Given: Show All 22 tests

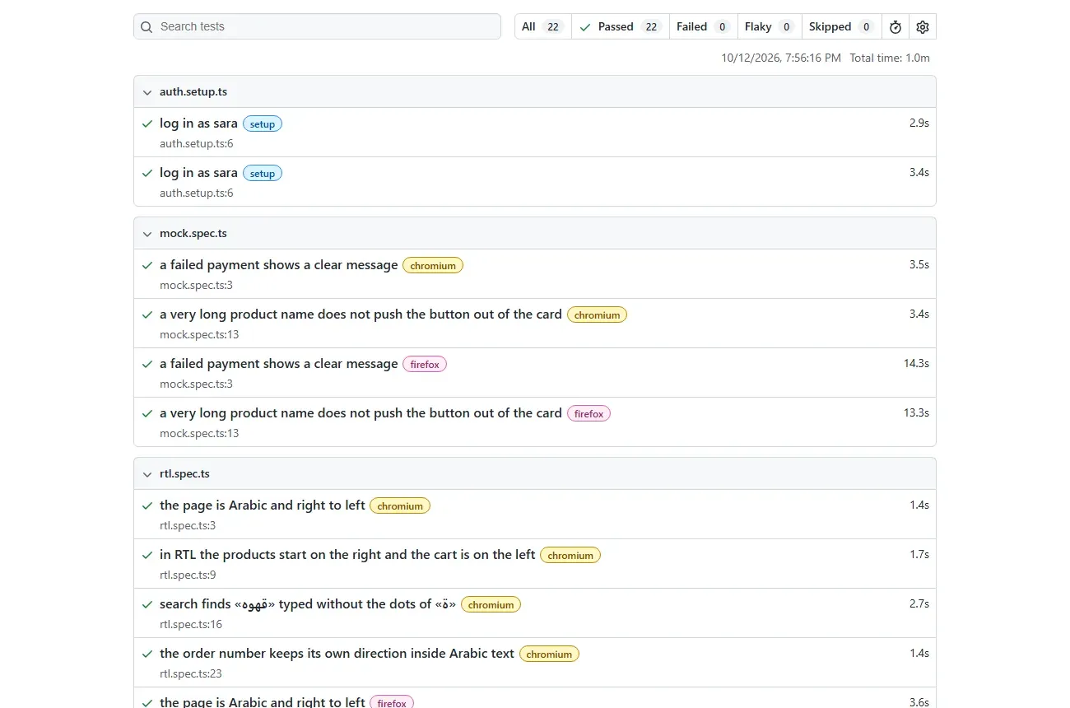Looking at the screenshot, I should point(542,27).
